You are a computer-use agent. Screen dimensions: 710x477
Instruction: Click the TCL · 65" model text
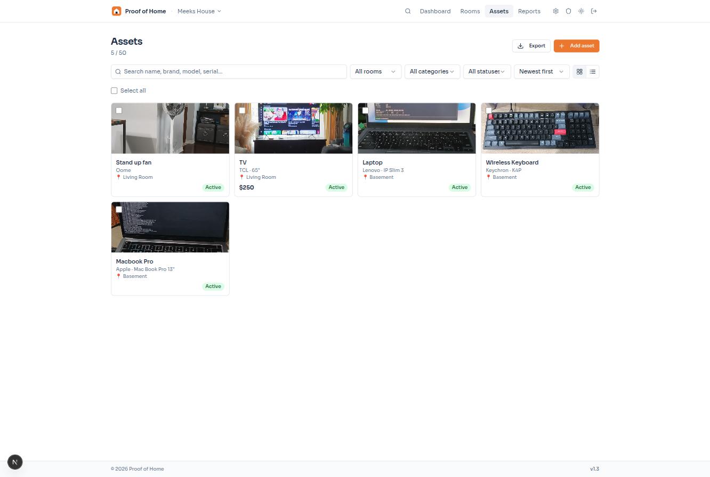(249, 170)
